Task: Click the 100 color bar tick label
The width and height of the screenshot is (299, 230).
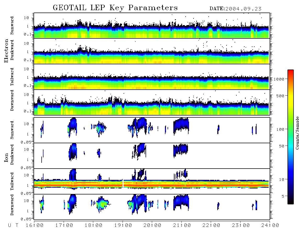Action: point(280,129)
